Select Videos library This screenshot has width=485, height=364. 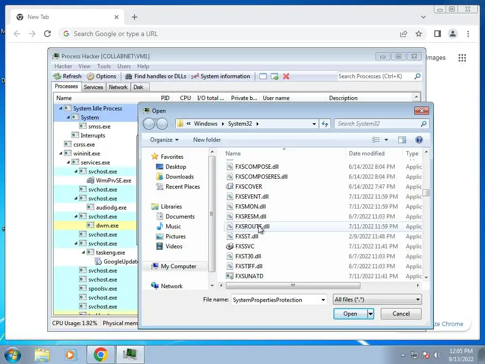[169, 246]
